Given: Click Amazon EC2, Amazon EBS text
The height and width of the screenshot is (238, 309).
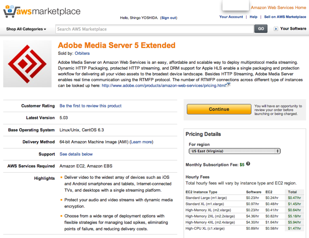Looking at the screenshot, I should coord(86,166).
